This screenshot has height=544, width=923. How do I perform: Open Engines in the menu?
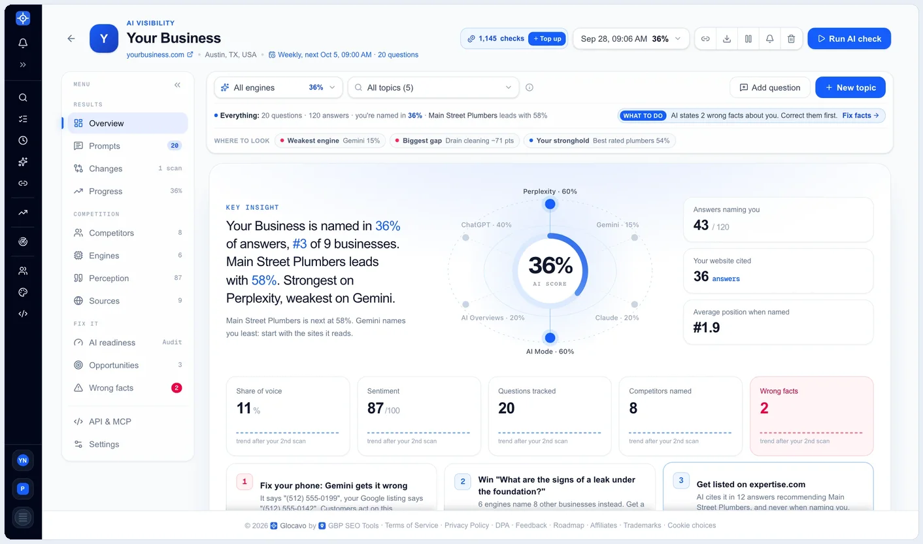coord(127,256)
